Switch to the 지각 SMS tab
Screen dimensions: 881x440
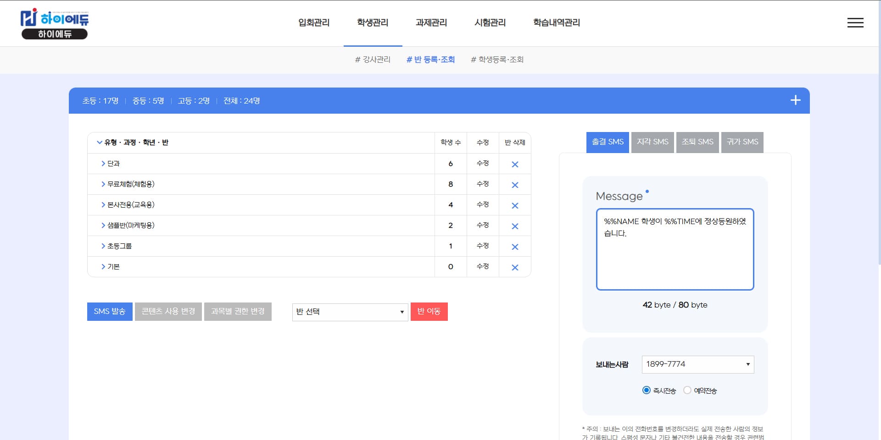[x=652, y=142]
